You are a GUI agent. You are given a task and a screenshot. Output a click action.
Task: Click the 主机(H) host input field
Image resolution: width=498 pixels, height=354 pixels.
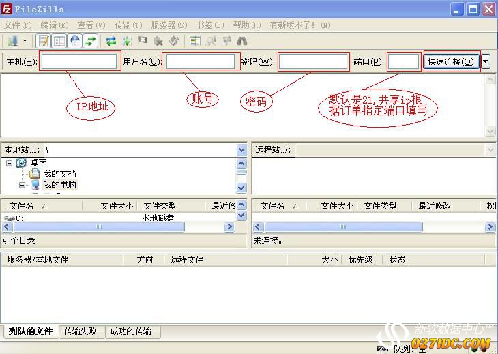pos(79,61)
